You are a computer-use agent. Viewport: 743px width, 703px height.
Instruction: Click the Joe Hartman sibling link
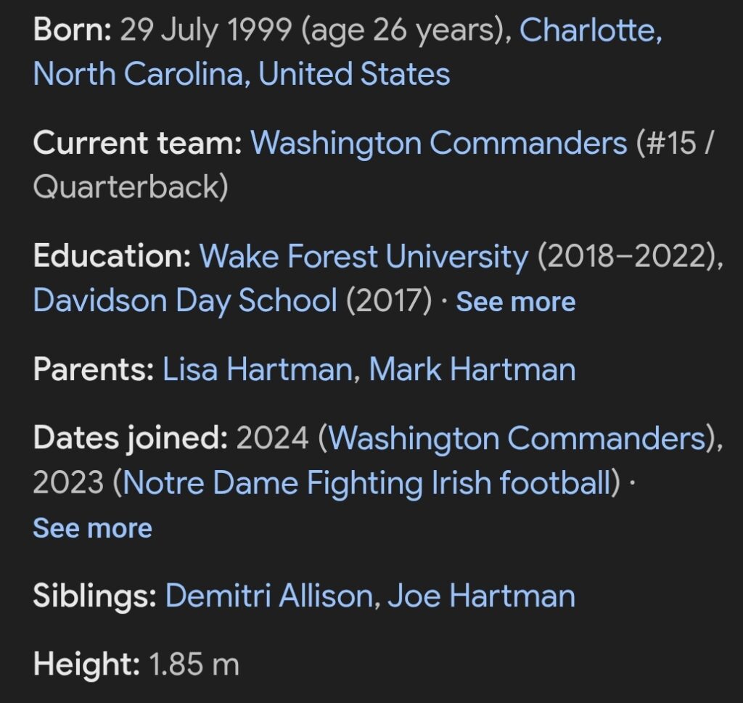pos(481,596)
